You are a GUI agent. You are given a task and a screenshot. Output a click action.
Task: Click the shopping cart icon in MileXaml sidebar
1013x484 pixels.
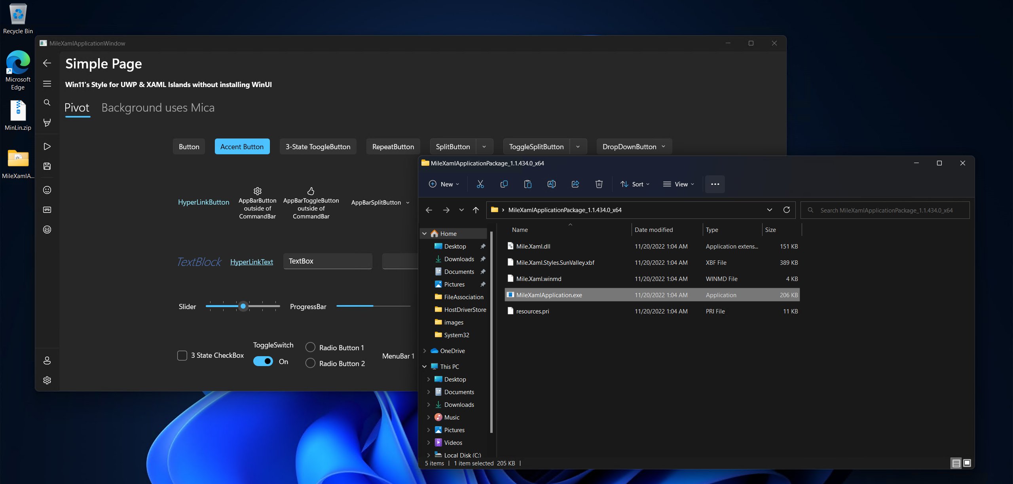[47, 122]
